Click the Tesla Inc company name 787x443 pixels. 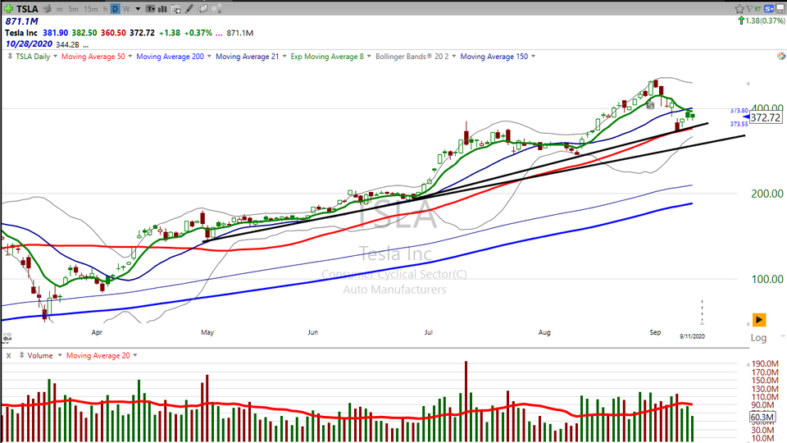coord(21,33)
